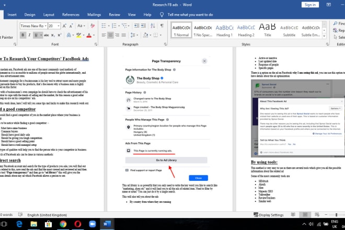Image resolution: width=345 pixels, height=230 pixels.
Task: Click Tell me what you want to do
Action: (190, 15)
